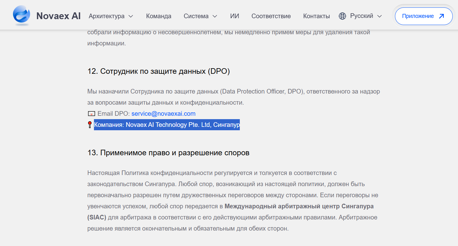Click the globe language icon
The width and height of the screenshot is (458, 246).
click(342, 16)
